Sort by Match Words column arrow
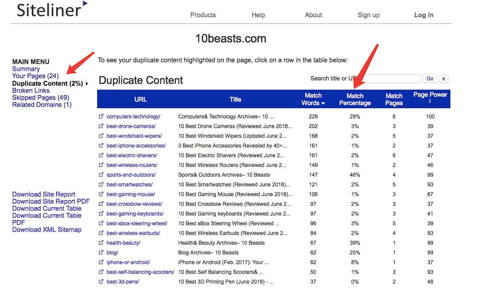Screen dimensions: 480x288 (x=323, y=103)
